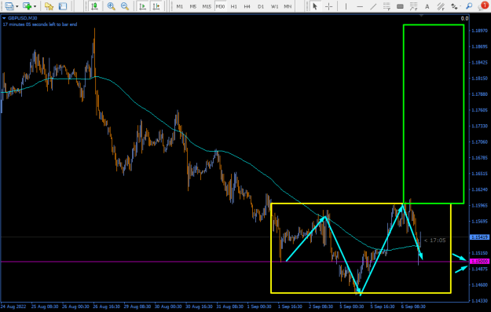Screen dimensions: 491x312
Task: Click the 1.17330 price scale value
Action: click(480, 126)
